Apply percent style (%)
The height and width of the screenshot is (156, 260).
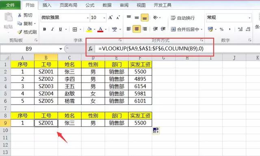tap(221, 30)
